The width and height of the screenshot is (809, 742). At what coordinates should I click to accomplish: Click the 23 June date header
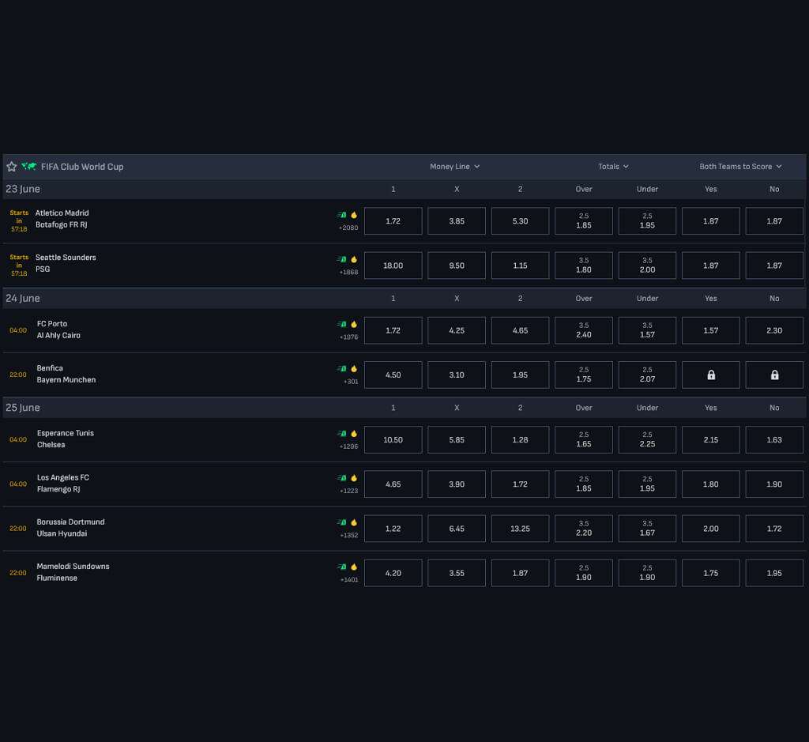coord(23,189)
